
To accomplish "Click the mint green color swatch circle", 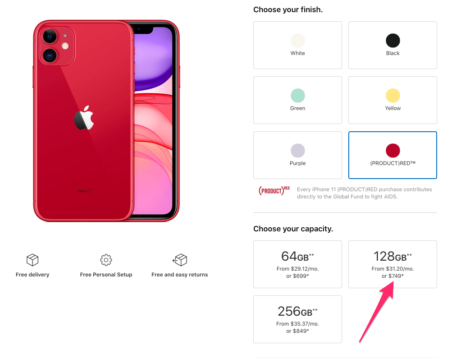I will point(297,95).
